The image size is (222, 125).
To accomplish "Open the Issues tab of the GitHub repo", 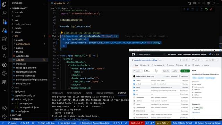I will [x=145, y=65].
